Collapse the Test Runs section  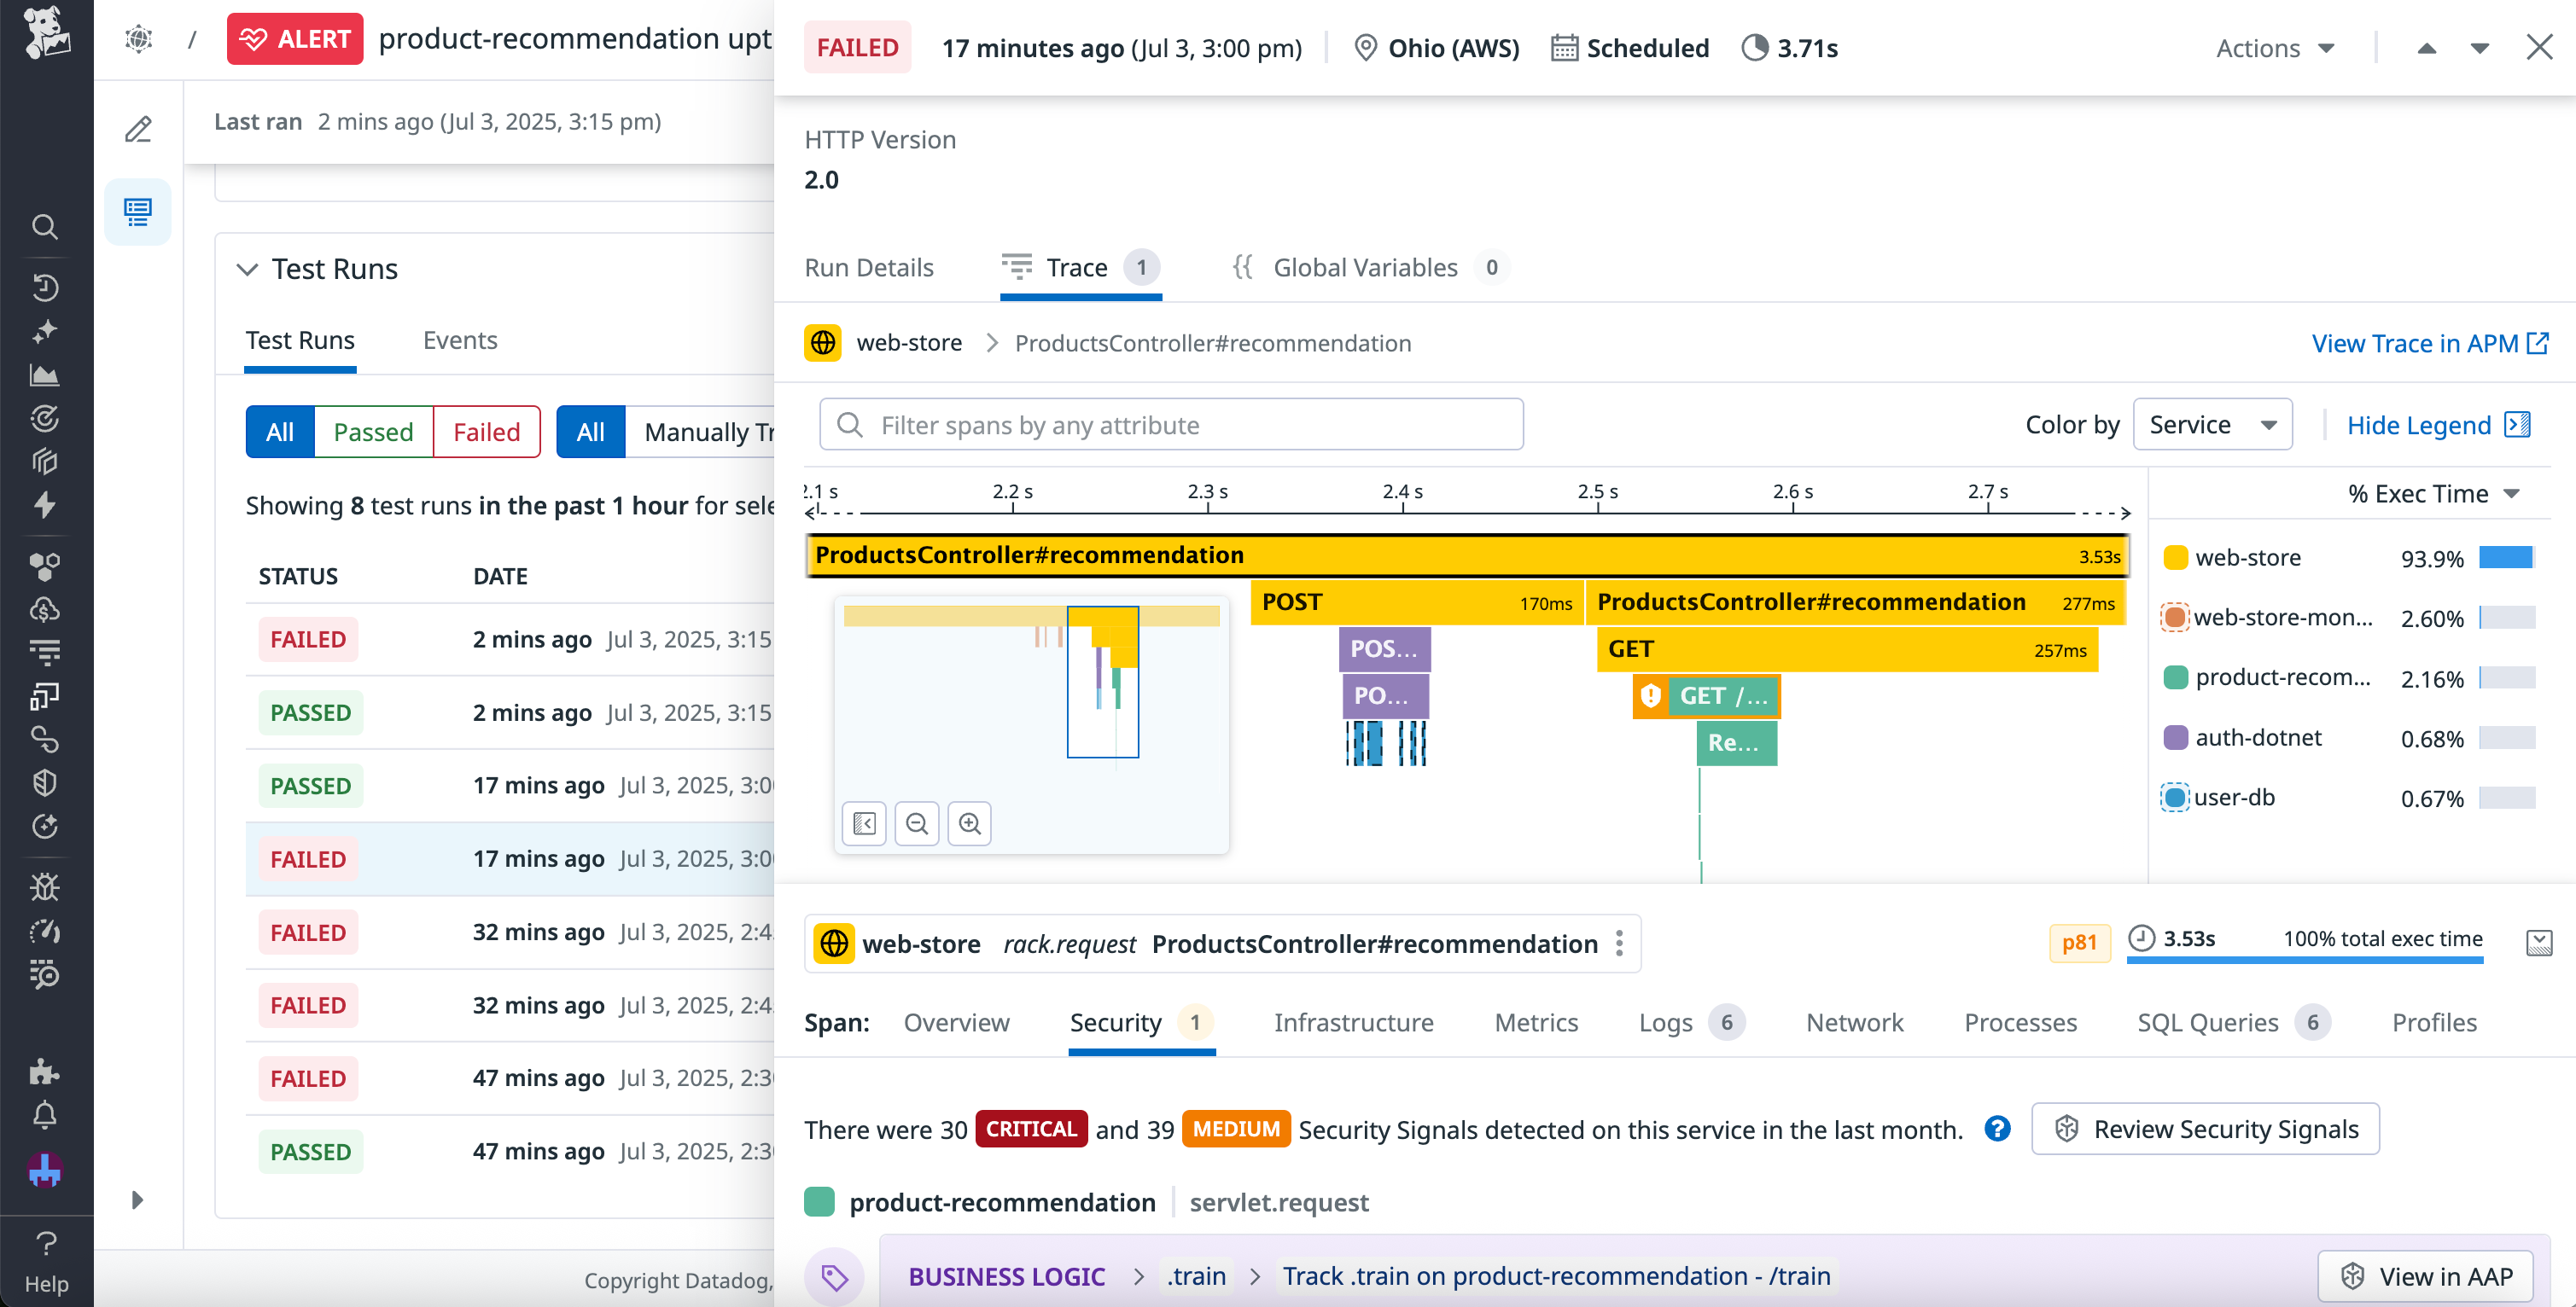pos(247,269)
